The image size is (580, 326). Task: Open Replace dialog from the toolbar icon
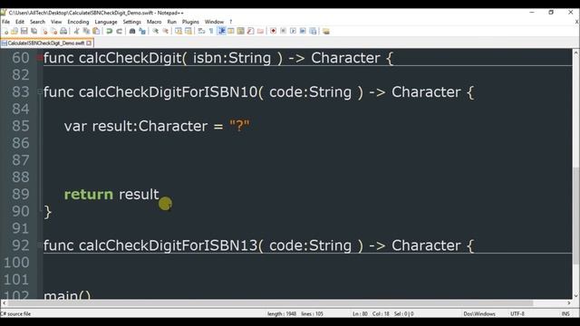[142, 32]
